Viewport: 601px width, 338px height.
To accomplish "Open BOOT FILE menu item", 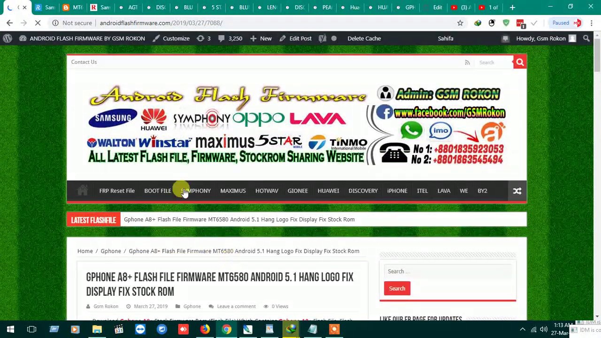I will [x=157, y=191].
